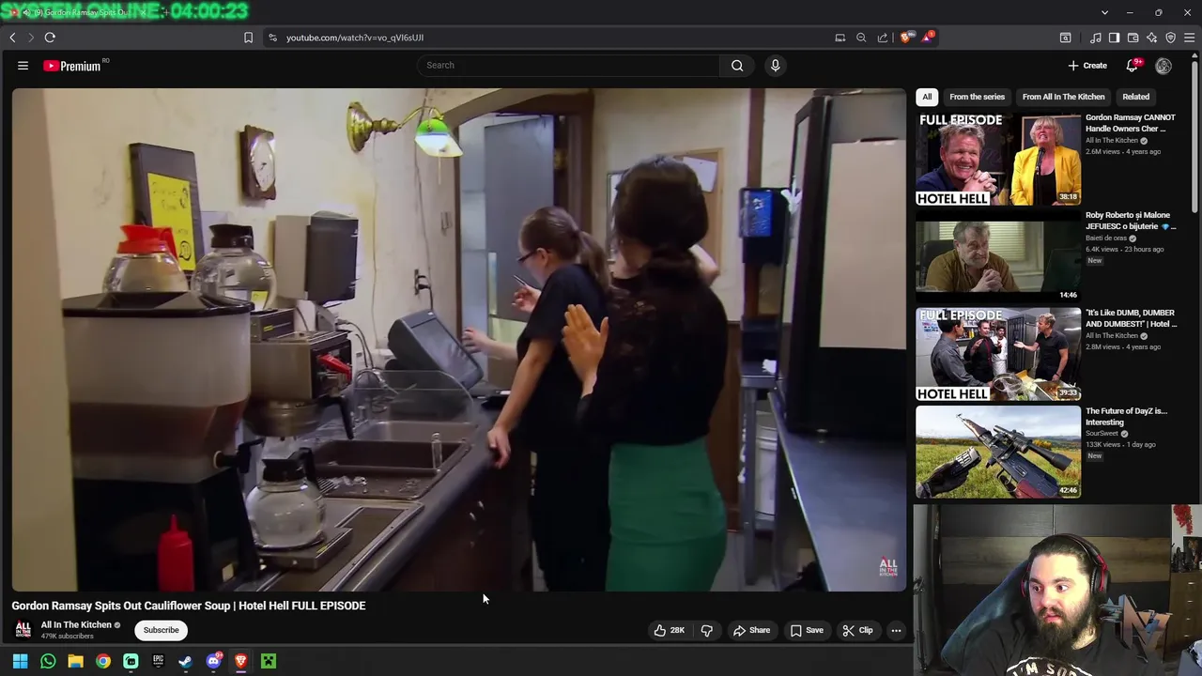Dislike the video

[707, 630]
